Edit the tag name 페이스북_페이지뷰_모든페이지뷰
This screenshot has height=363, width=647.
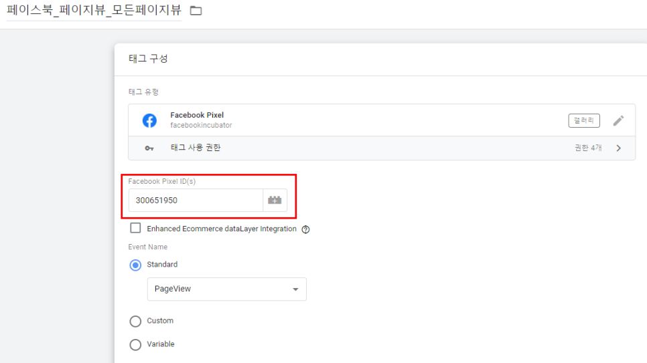[94, 10]
